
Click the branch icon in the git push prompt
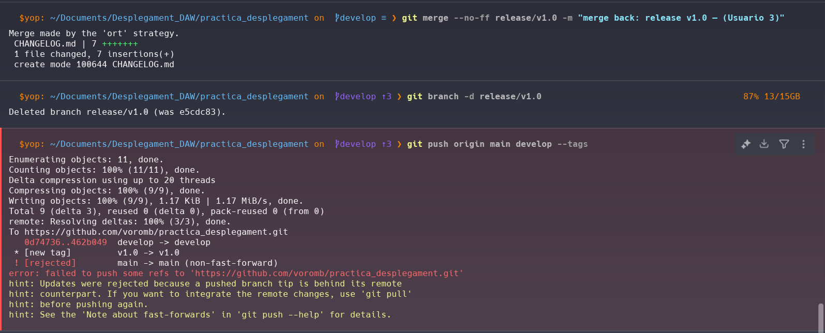(337, 144)
